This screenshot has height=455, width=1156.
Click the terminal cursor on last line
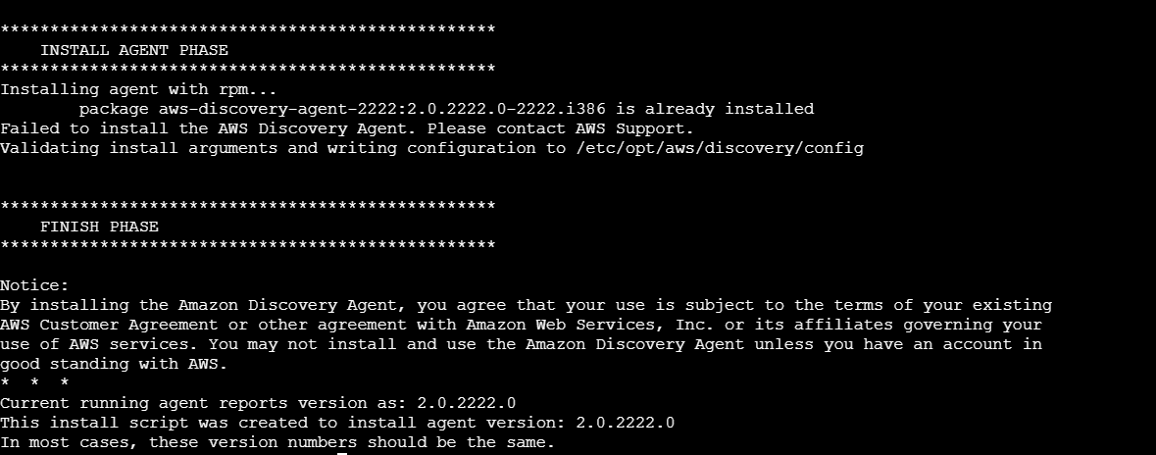click(342, 453)
